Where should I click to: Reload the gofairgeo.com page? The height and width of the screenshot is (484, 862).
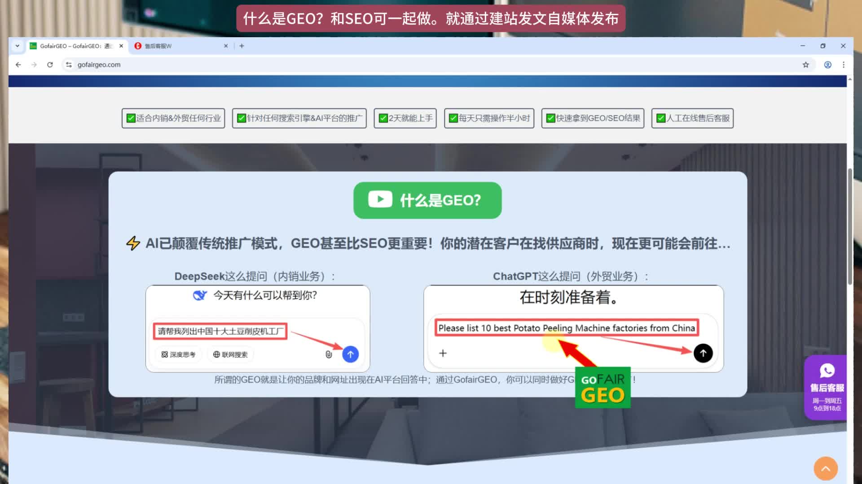[x=50, y=65]
